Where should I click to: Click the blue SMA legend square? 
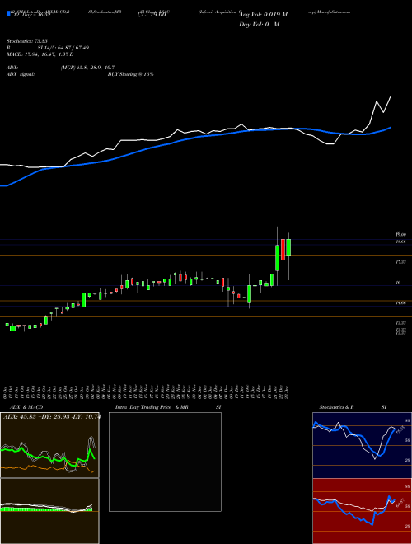[8, 13]
